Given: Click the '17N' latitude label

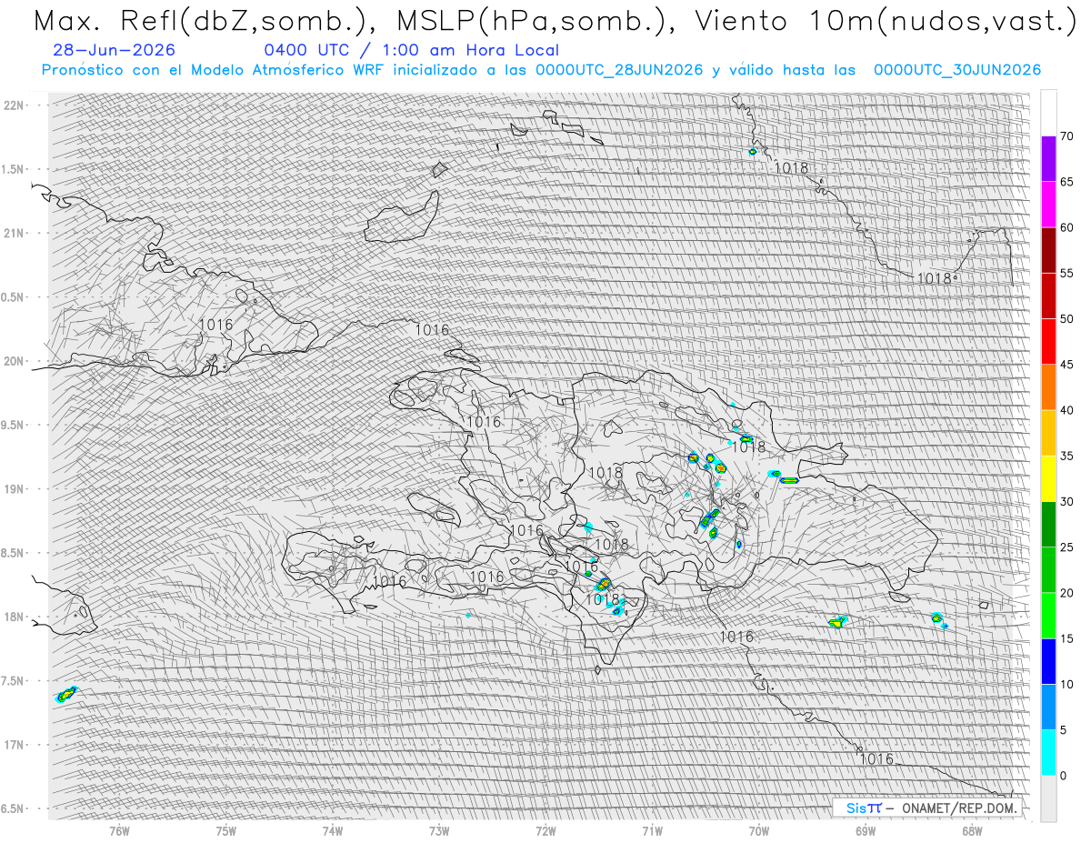Looking at the screenshot, I should click(x=14, y=745).
